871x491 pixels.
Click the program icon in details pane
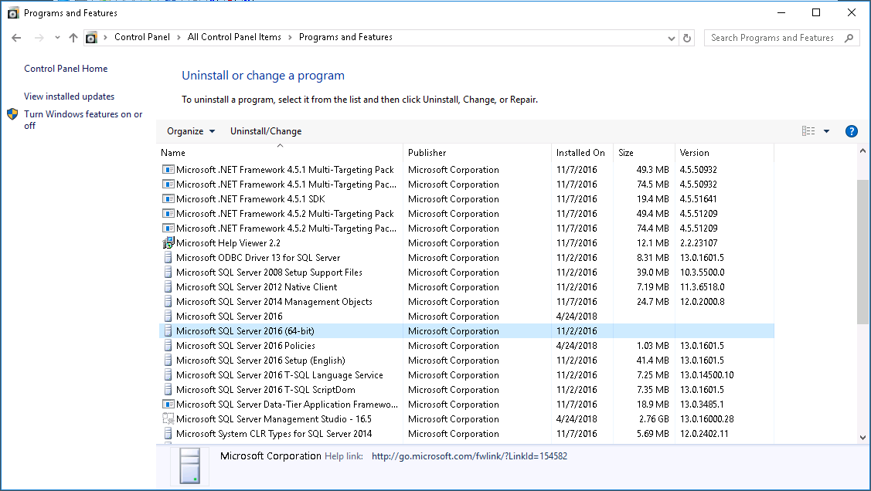189,466
